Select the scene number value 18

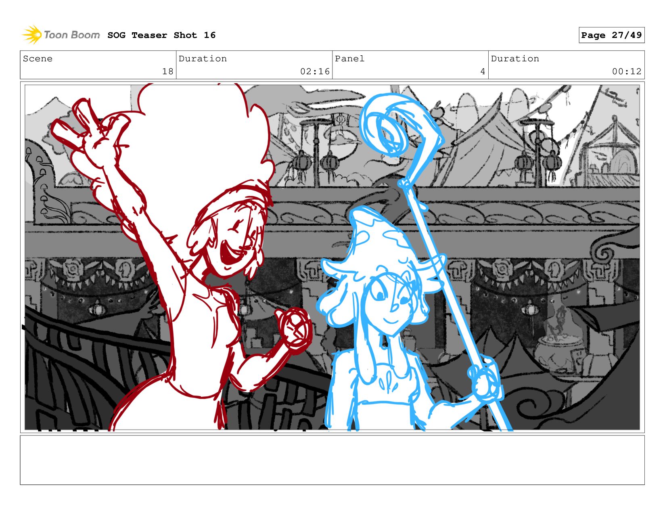[x=168, y=71]
